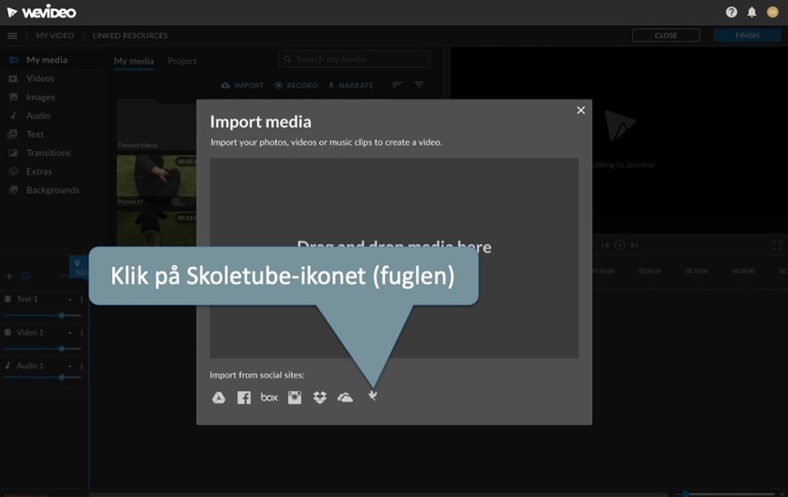Open the sort order icon
The image size is (788, 497).
click(x=397, y=85)
